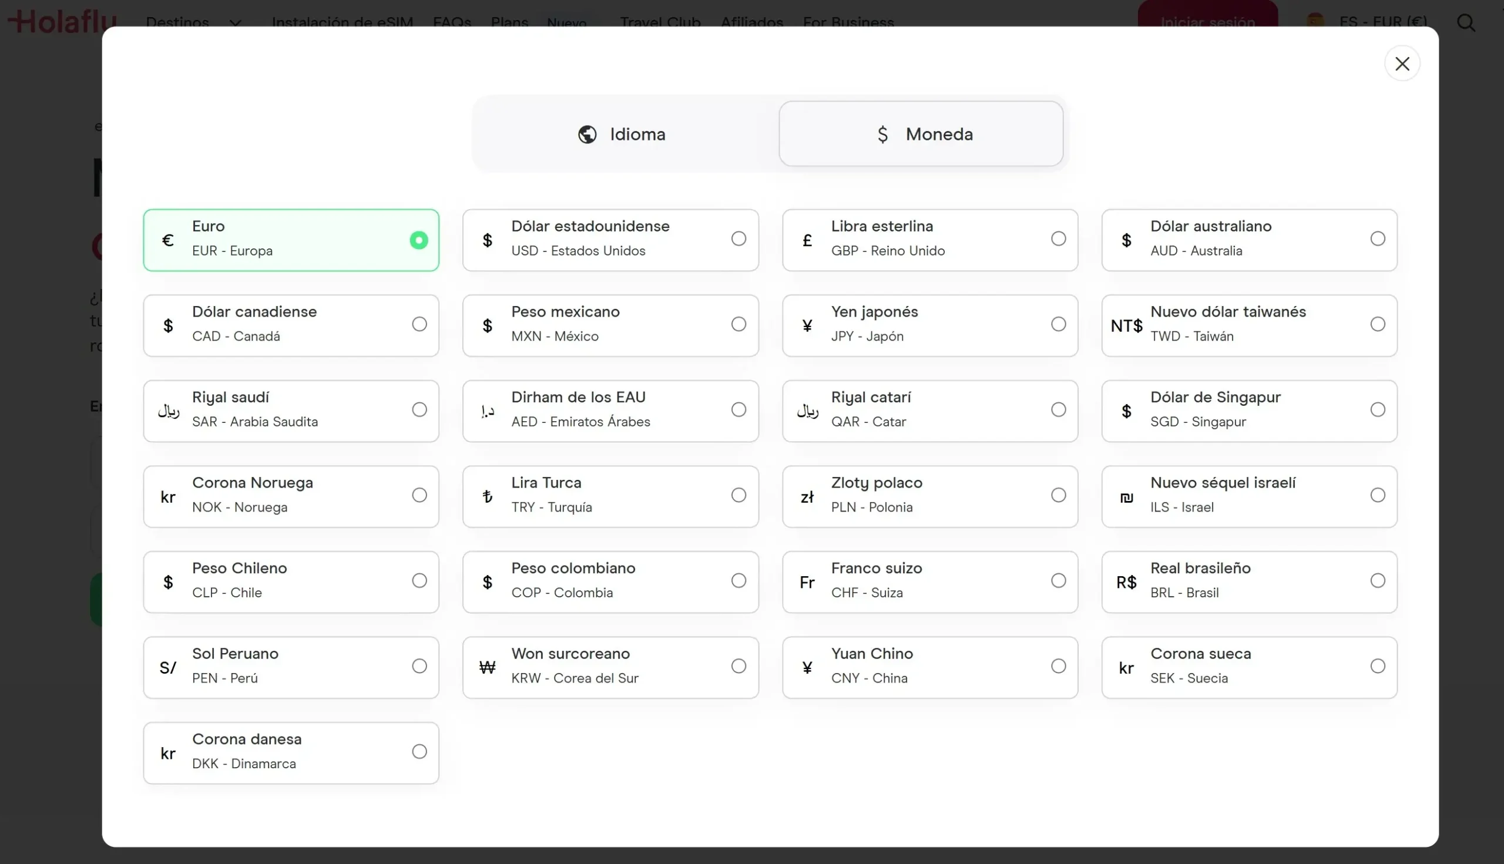Click the pound sterling symbol icon
Viewport: 1504px width, 864px height.
point(807,240)
